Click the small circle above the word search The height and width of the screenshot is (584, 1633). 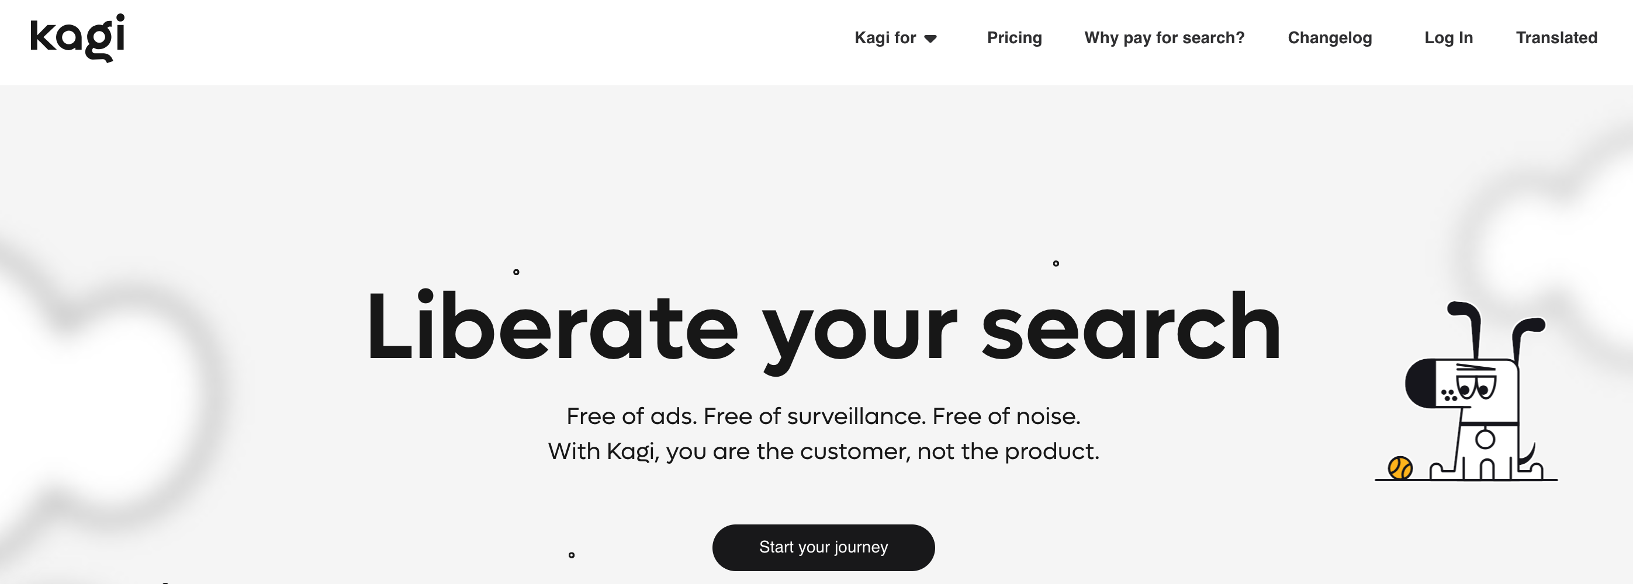pyautogui.click(x=1056, y=263)
